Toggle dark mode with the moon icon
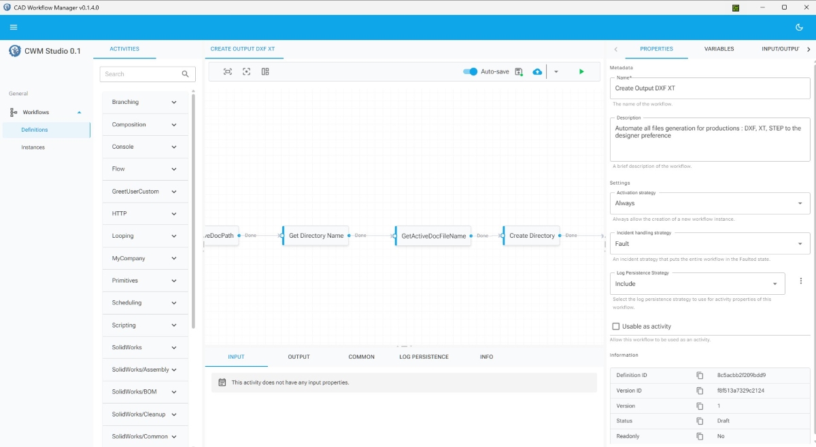This screenshot has width=816, height=447. point(800,26)
